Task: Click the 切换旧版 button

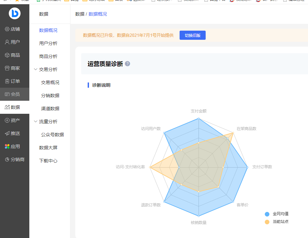Action: [x=192, y=35]
